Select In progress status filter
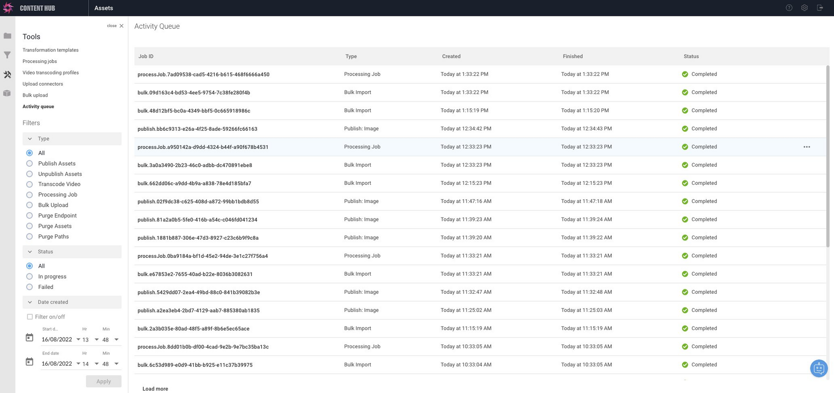Screen dimensions: 834x393 (30, 276)
